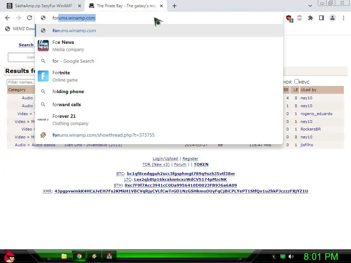
Task: Close the SashaAmp.zip SexyFur WinAMP tab
Action: [x=80, y=6]
